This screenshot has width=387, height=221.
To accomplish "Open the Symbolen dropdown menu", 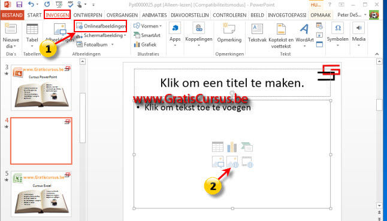I will coord(337,35).
